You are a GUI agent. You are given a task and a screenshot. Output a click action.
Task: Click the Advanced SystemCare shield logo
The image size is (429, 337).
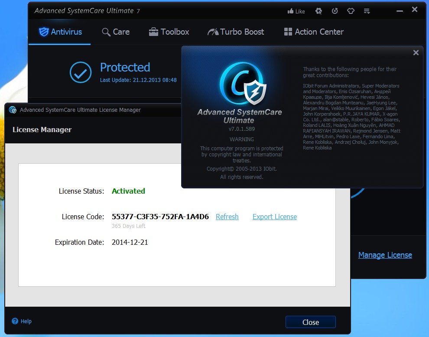click(243, 84)
